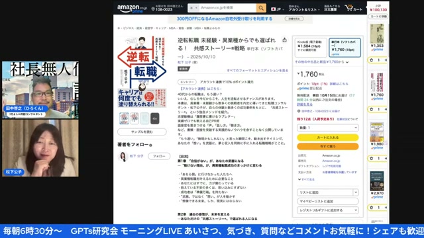Click points 詳細はこちら link

tap(339, 84)
